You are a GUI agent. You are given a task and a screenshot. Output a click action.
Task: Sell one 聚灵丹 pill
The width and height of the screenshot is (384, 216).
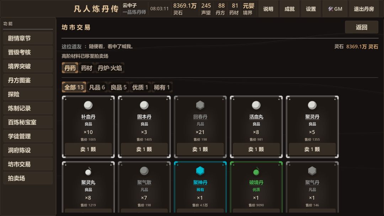312,149
